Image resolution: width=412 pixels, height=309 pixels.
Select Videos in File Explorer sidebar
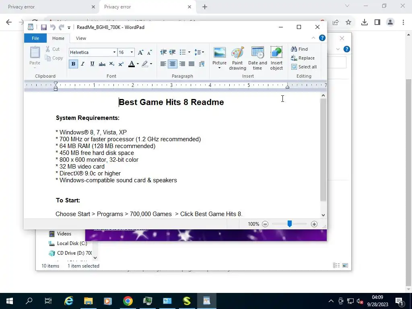click(60, 234)
